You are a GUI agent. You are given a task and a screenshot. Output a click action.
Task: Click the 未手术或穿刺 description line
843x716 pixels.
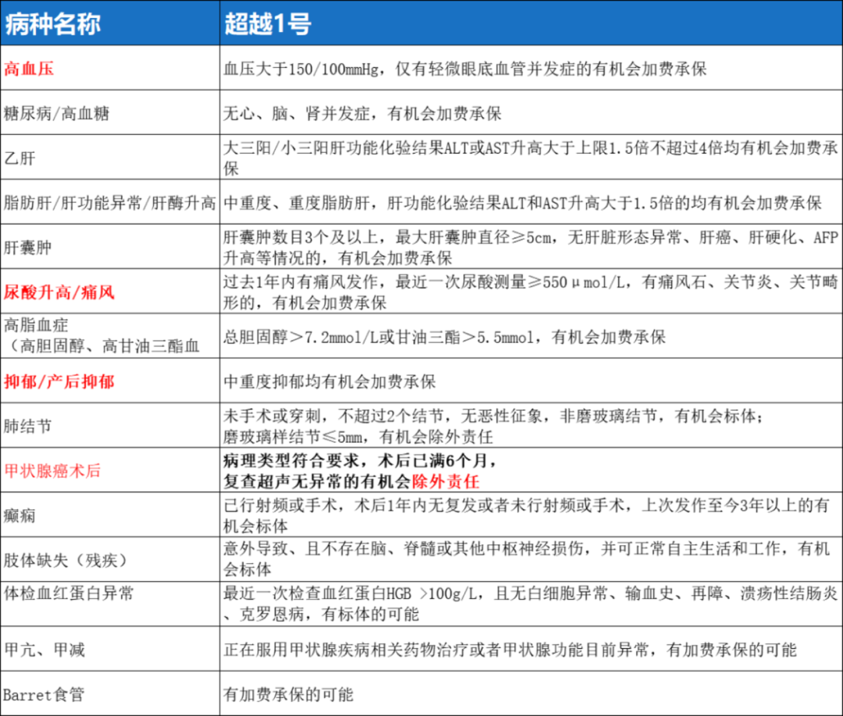493,415
